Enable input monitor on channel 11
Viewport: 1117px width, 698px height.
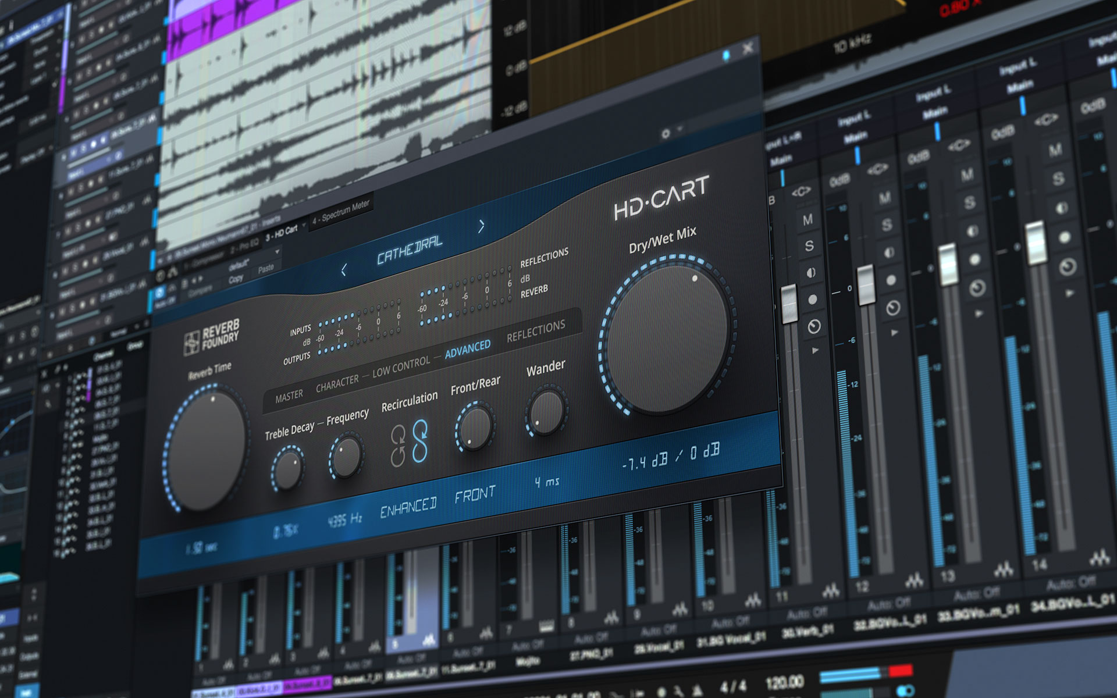(x=814, y=327)
